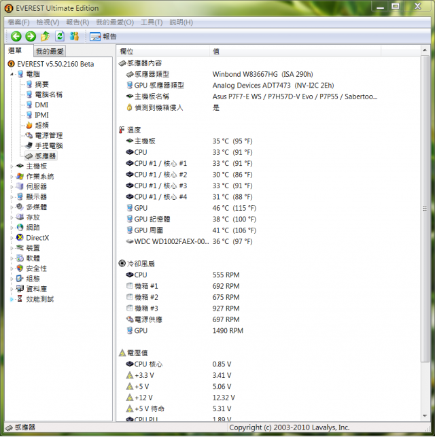
Task: Click the 欄位 column header
Action: [x=163, y=51]
